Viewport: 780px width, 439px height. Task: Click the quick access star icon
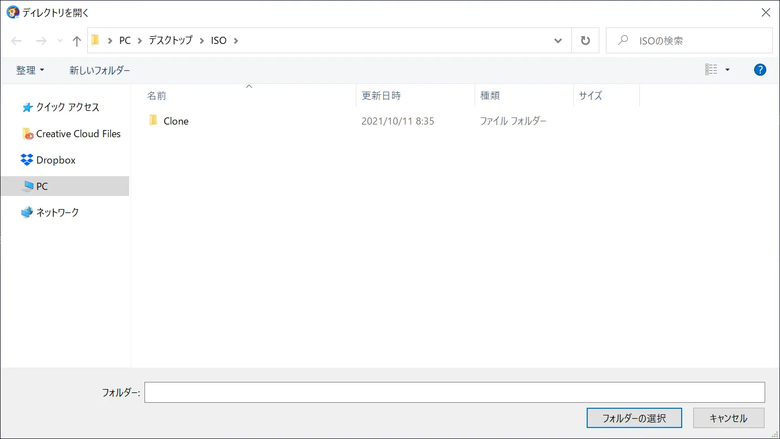click(x=27, y=107)
